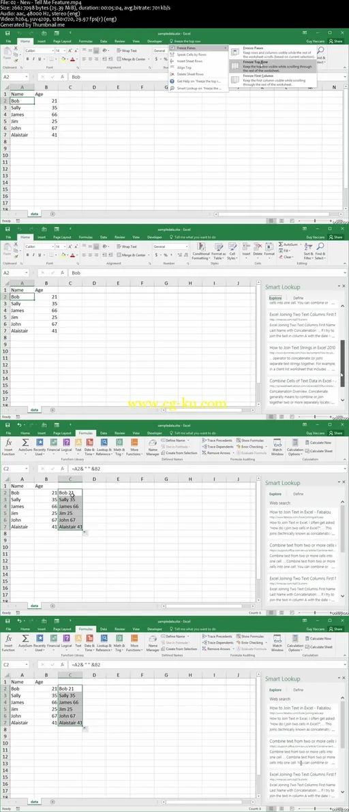
Task: Open Get Help on 'freeze the top r...'
Action: [x=198, y=81]
